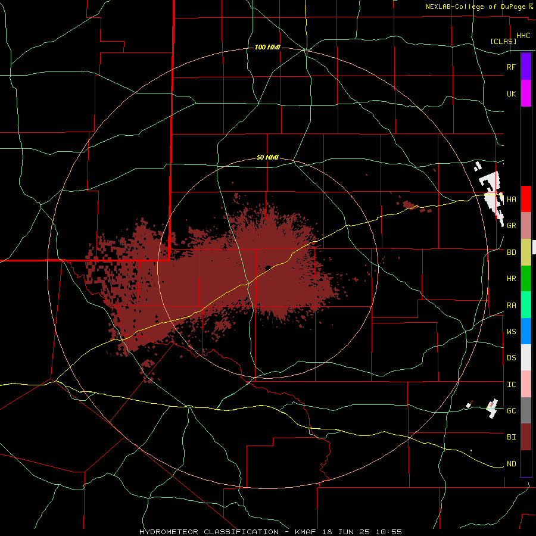Click the 10:55 timestamp
The width and height of the screenshot is (536, 536).
point(389,532)
